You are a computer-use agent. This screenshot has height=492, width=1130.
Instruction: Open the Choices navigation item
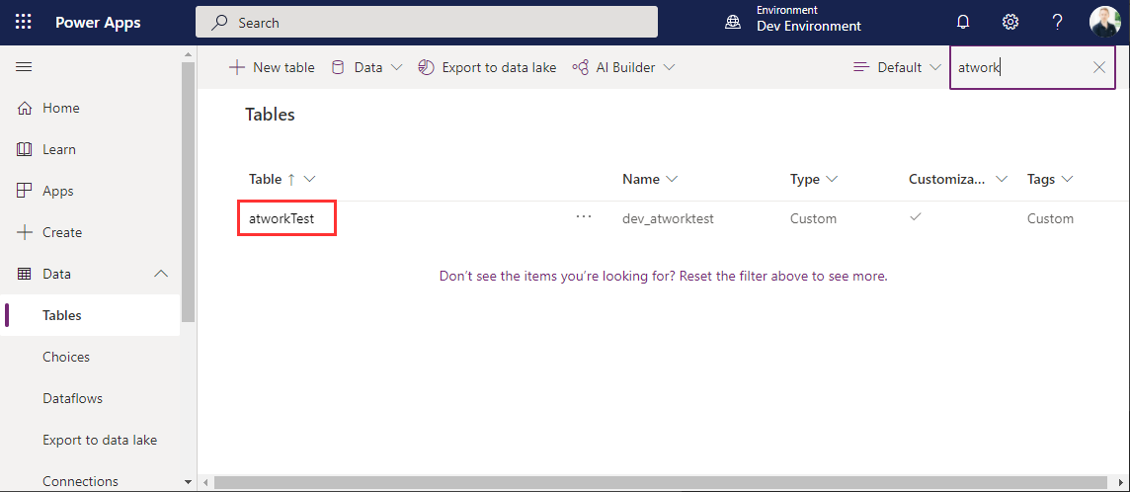pos(66,357)
